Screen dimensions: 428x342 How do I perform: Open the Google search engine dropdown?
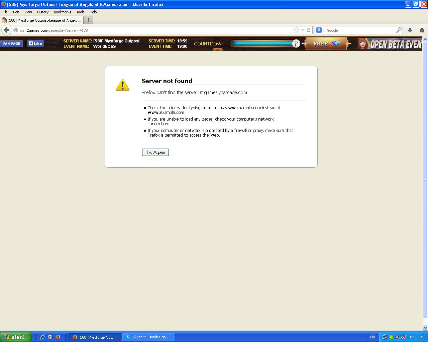(320, 30)
